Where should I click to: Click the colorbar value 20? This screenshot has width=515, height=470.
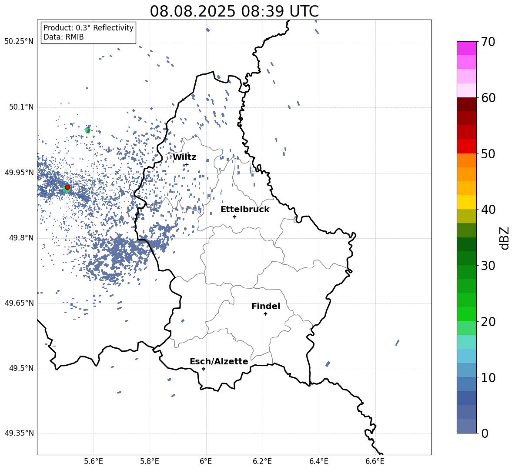(488, 322)
